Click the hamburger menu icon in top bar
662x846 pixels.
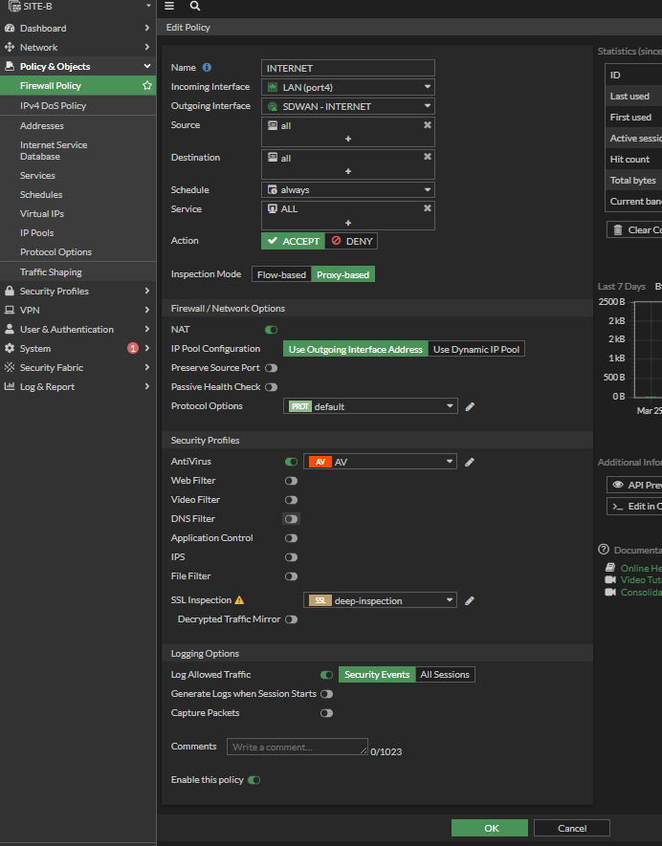click(x=169, y=6)
